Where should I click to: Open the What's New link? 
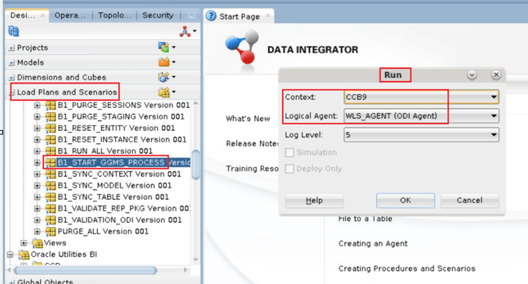pyautogui.click(x=248, y=118)
